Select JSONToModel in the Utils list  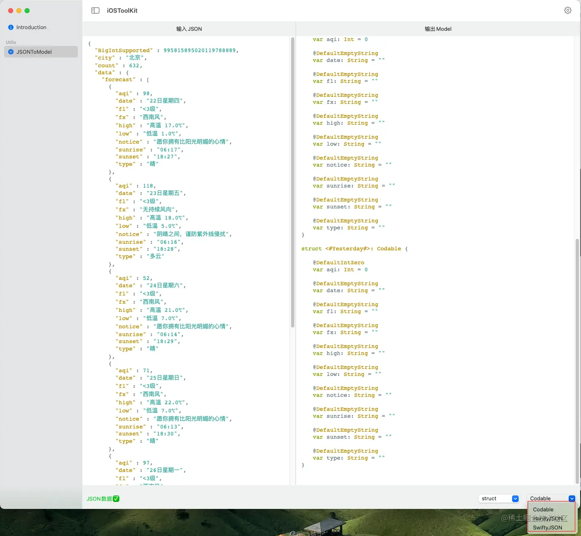pyautogui.click(x=41, y=52)
